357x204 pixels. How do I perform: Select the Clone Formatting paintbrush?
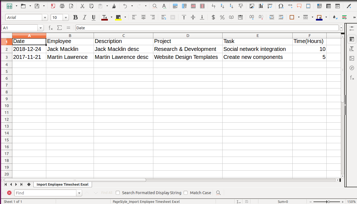tap(114, 6)
